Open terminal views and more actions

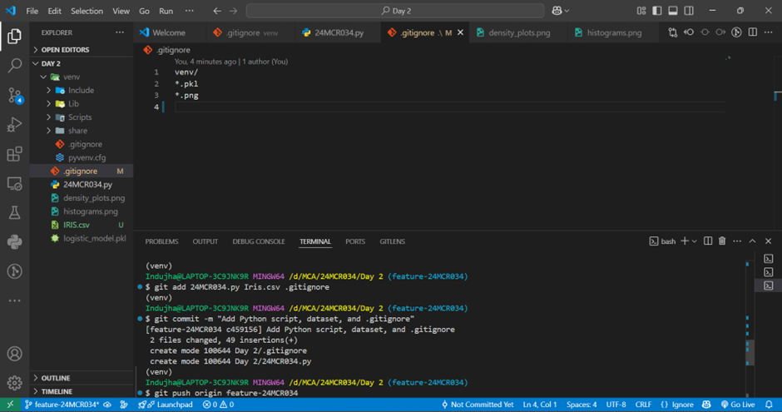click(x=737, y=241)
